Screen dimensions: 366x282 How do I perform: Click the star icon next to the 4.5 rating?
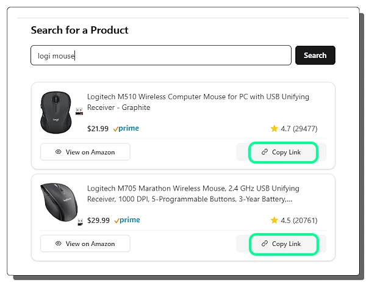coord(274,220)
